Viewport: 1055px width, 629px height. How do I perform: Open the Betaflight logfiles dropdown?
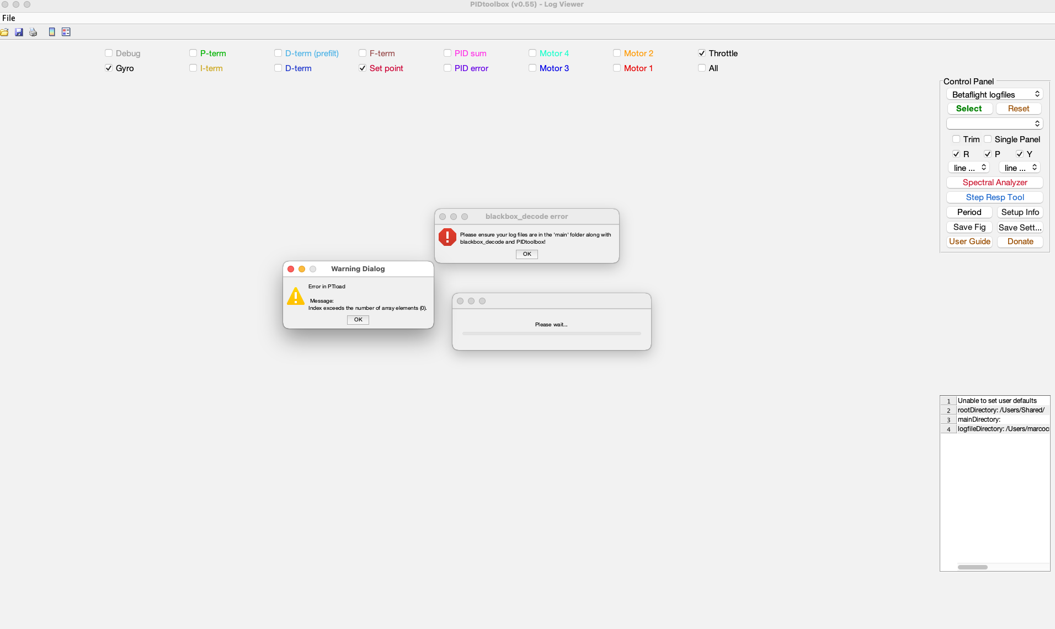pos(994,94)
